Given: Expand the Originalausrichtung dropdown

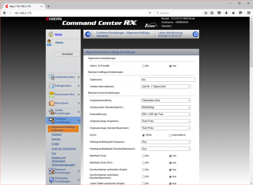Looking at the screenshot, I should point(166,100).
